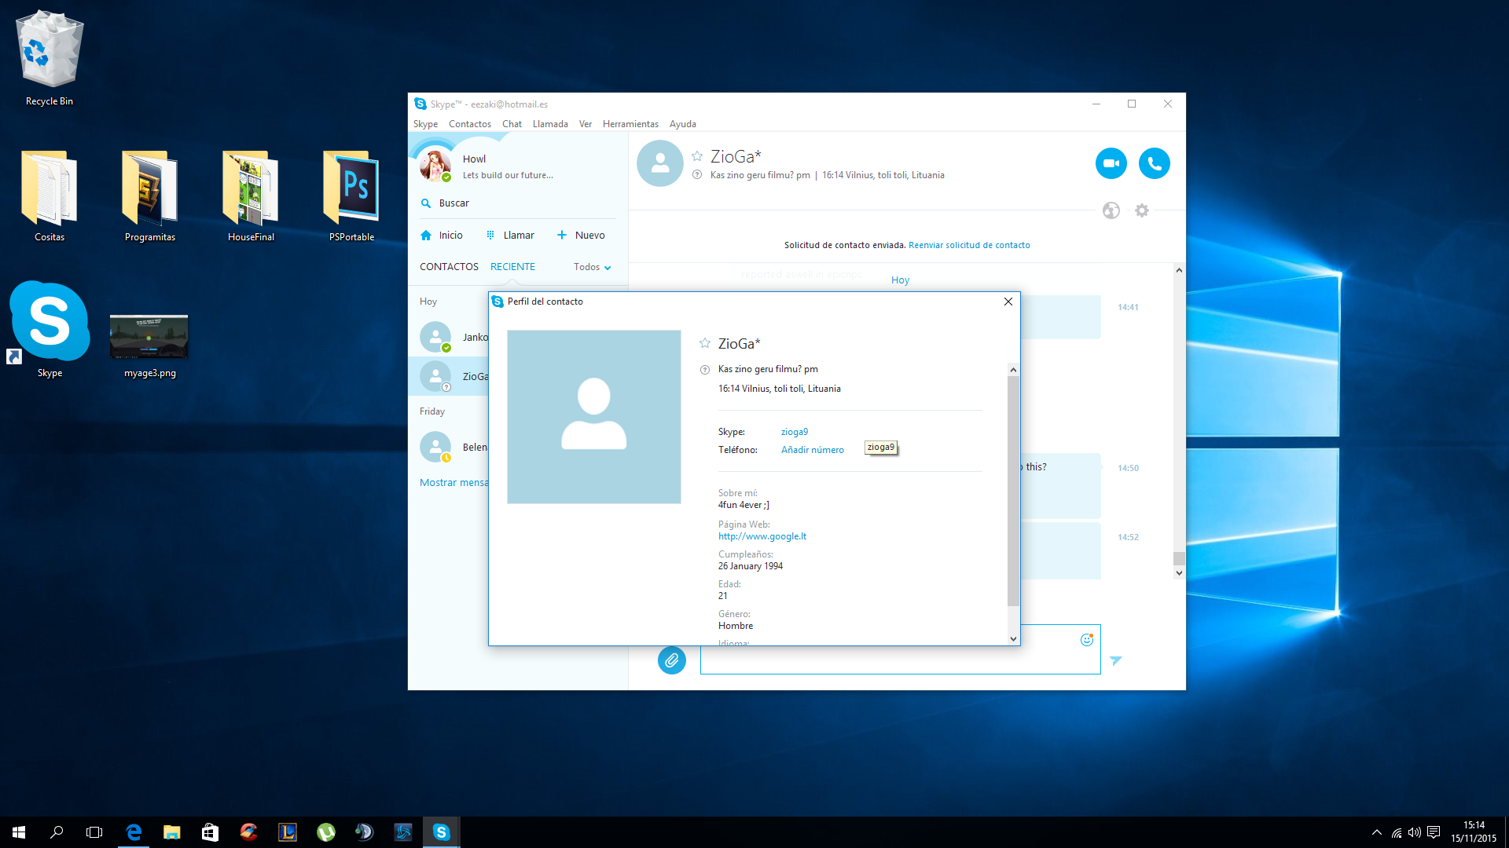The image size is (1509, 848).
Task: Open uTorrent from the taskbar
Action: click(x=325, y=832)
